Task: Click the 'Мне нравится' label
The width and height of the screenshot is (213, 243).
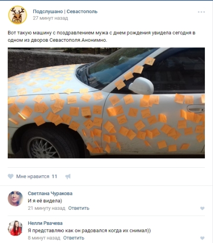Action: tap(33, 176)
